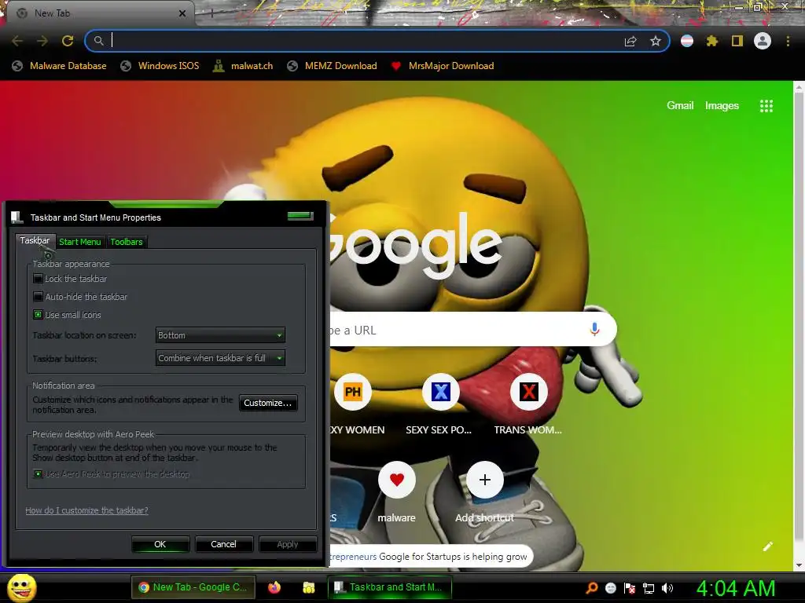Screen dimensions: 805x603
Task: Switch to New Tab - Google Chrome taskbar button
Action: [x=193, y=587]
